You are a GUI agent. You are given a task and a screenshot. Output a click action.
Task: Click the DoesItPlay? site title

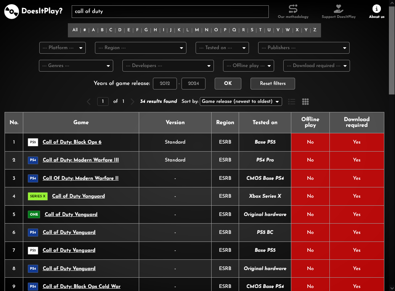(42, 11)
